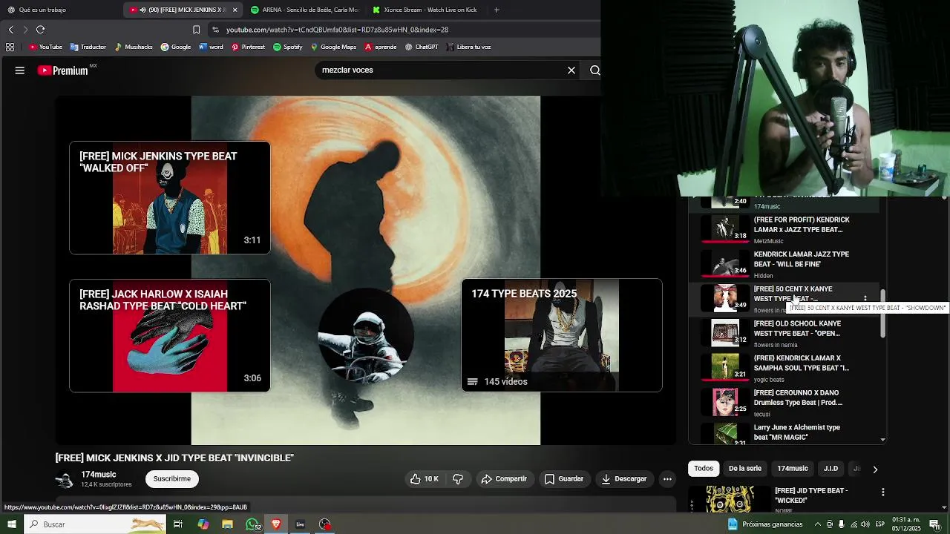Open the Pinterest bookmark
The image size is (950, 534).
click(248, 47)
